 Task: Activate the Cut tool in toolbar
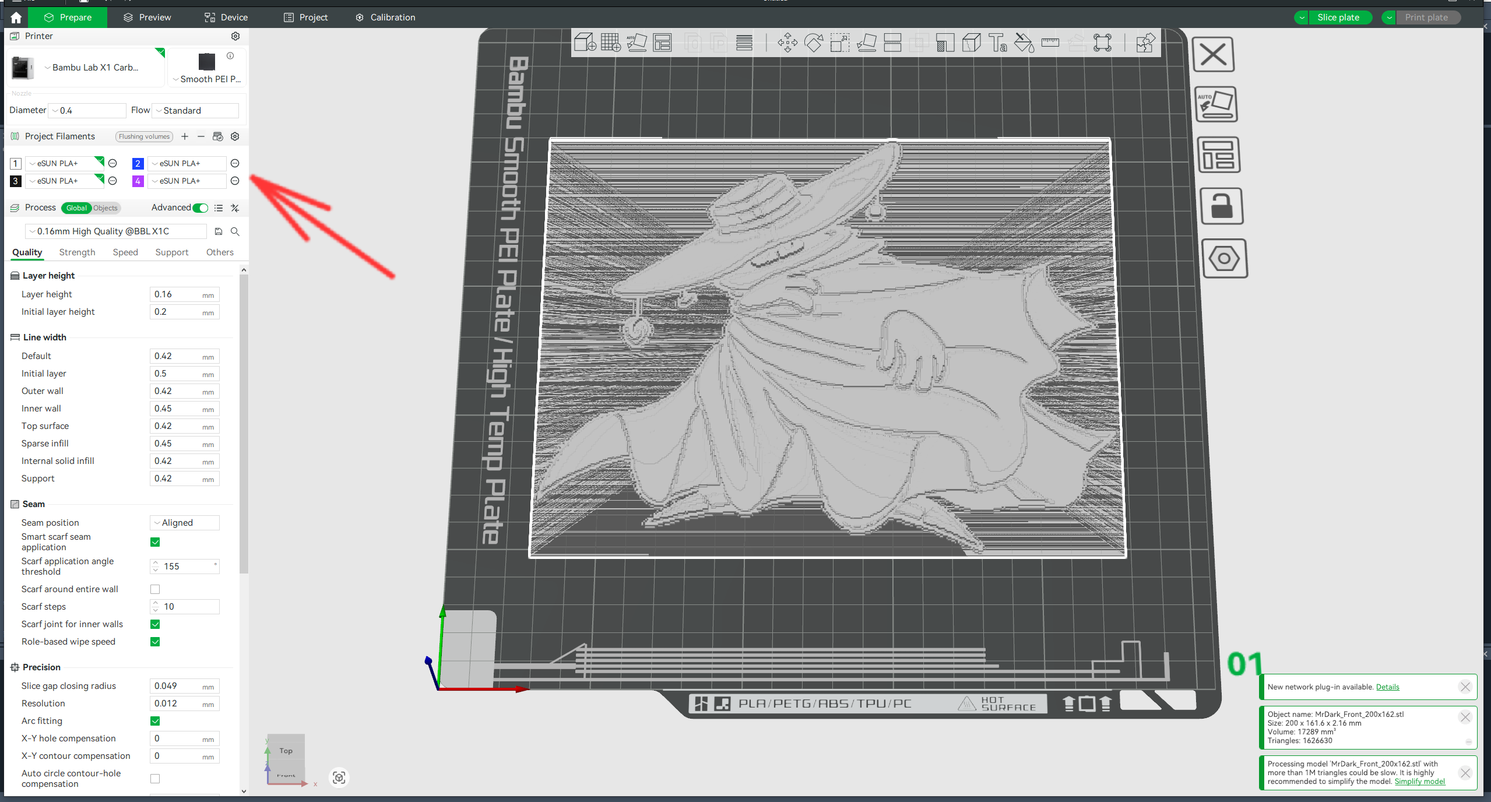[892, 43]
